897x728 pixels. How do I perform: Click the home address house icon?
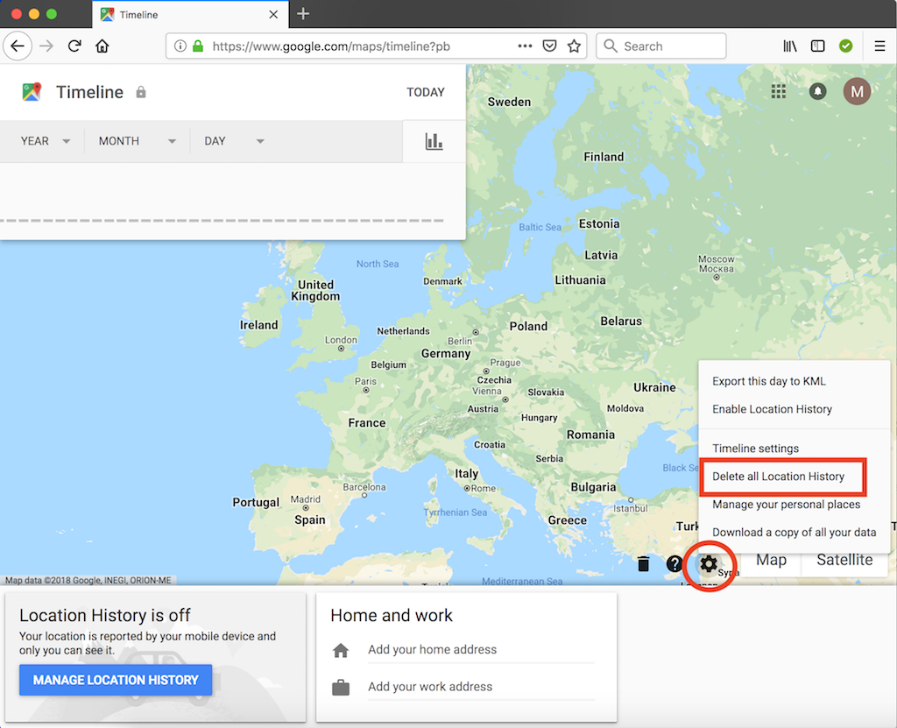(341, 650)
